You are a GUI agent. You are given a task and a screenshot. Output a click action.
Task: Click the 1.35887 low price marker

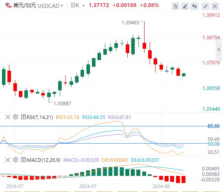[x=62, y=104]
